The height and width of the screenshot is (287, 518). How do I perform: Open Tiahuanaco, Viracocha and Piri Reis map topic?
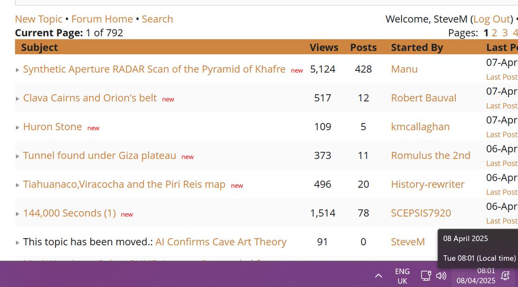(x=124, y=184)
